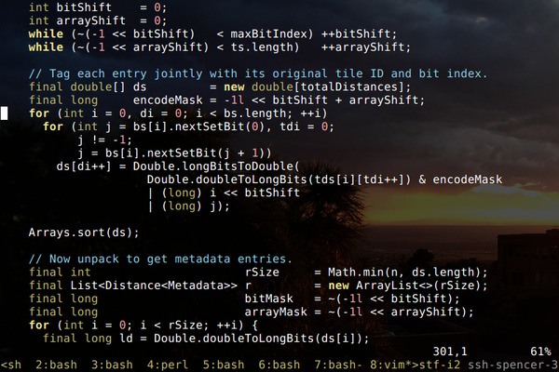Screen dimensions: 559x372
Task: Go to tmux window 6:bash
Action: tap(279, 365)
